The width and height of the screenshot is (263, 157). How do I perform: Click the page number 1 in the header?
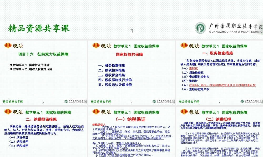pyautogui.click(x=132, y=31)
